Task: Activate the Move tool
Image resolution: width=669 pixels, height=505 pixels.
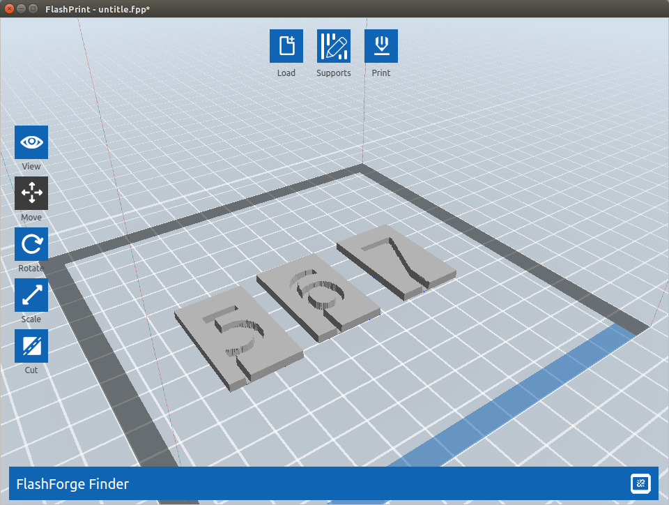Action: 31,193
